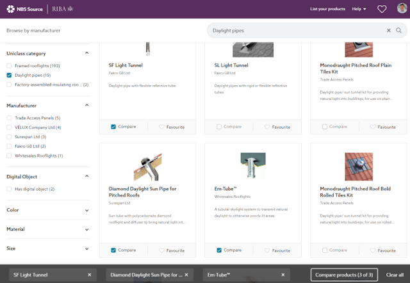Click Fakro GB Ltd under SF Light Tunnel
The height and width of the screenshot is (283, 410).
pos(119,73)
